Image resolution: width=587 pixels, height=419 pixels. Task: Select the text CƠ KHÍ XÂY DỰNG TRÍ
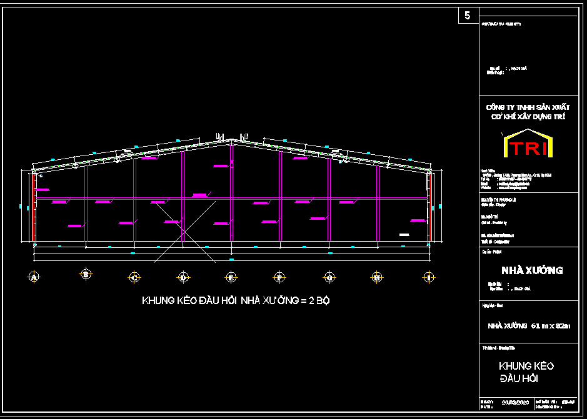(x=528, y=117)
